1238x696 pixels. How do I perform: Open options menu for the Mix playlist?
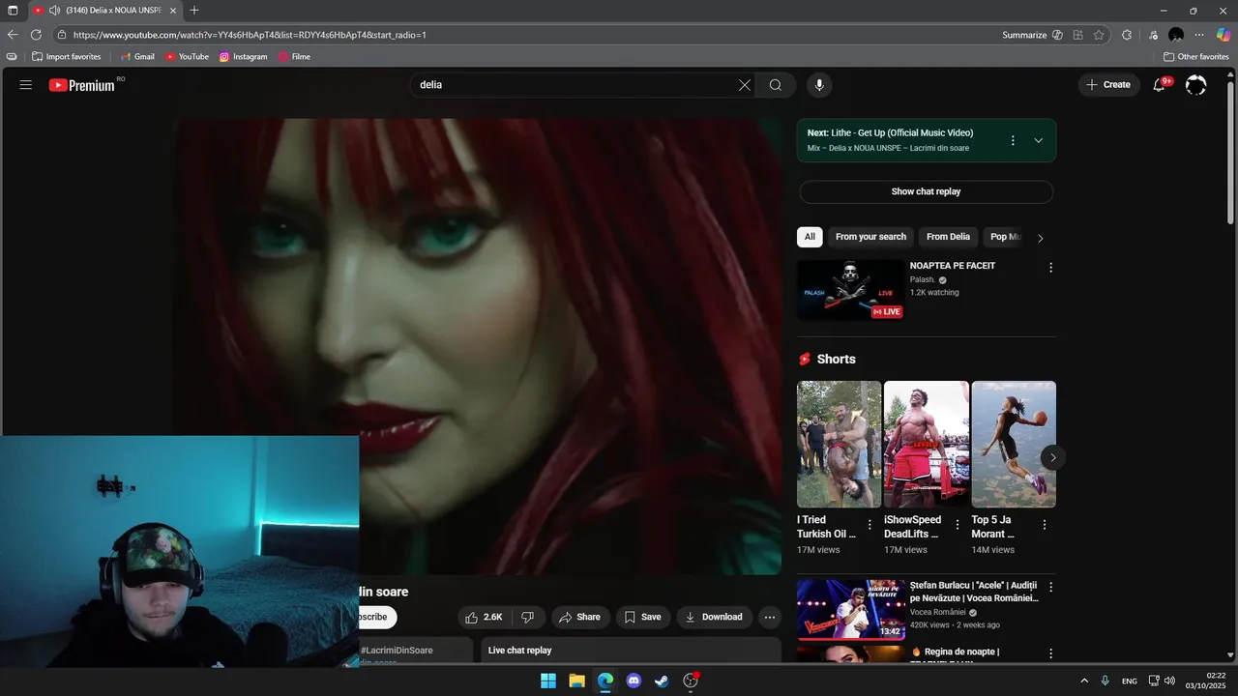point(1013,140)
